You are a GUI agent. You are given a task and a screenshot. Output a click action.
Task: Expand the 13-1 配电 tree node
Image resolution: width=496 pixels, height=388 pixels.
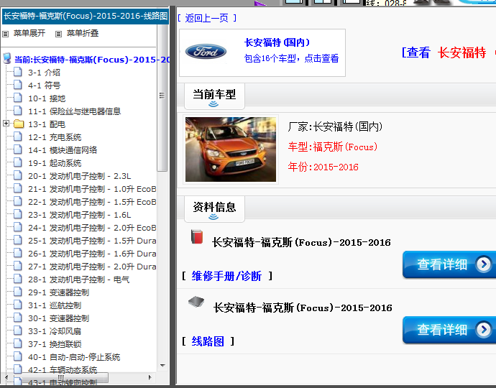coord(6,124)
